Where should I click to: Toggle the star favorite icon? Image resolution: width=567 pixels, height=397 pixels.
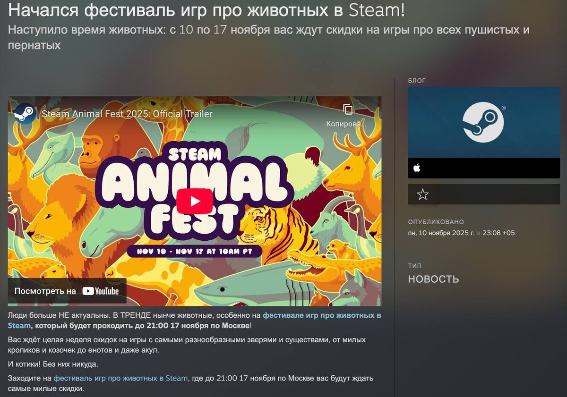pyautogui.click(x=423, y=194)
